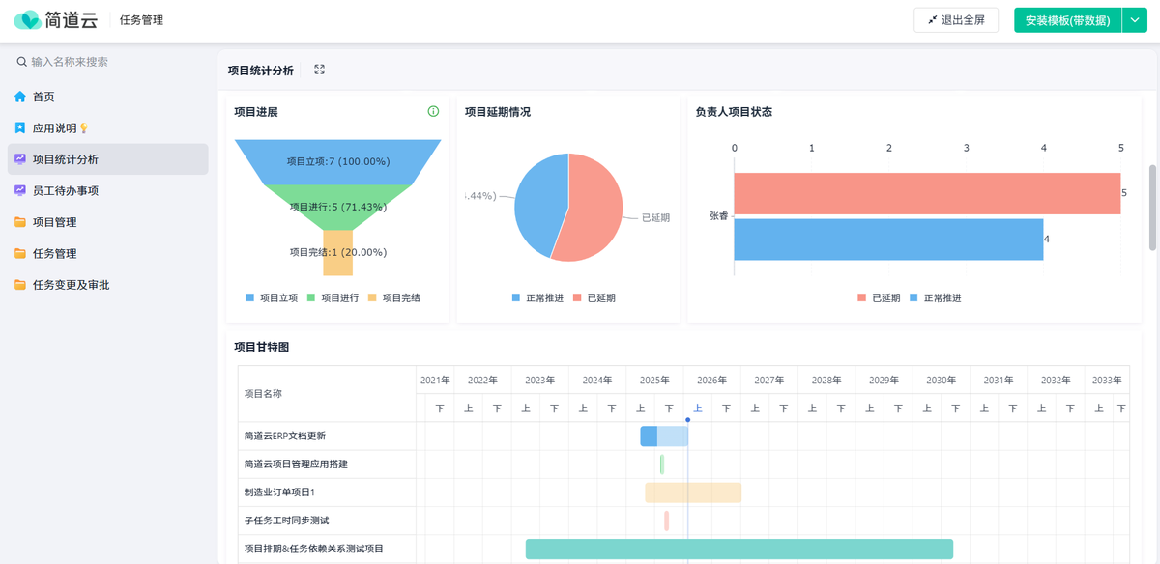
Task: Open 应用说明 in the sidebar
Action: (x=108, y=127)
